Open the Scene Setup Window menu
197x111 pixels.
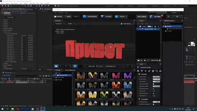click(61, 13)
